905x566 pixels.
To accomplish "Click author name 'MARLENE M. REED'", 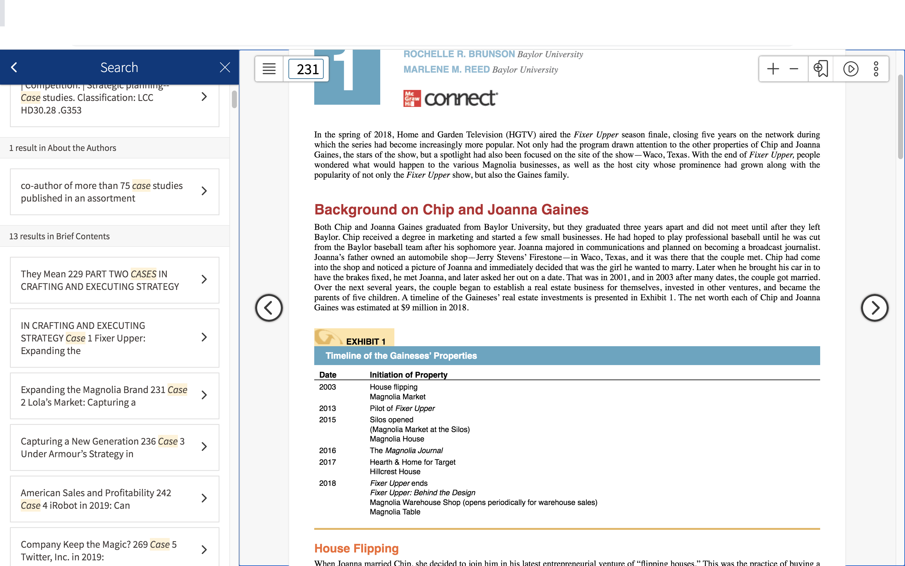I will 447,69.
